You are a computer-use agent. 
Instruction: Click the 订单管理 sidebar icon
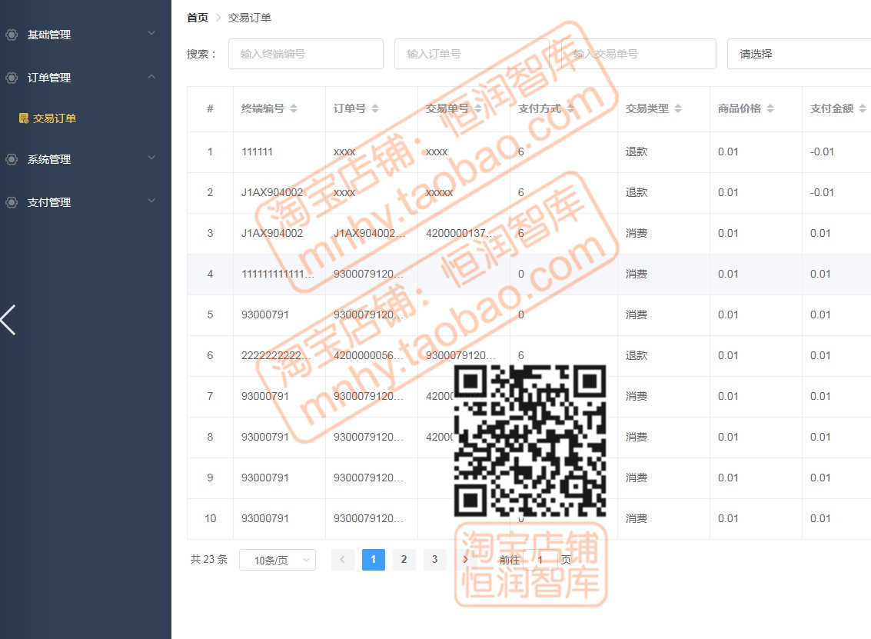[12, 77]
